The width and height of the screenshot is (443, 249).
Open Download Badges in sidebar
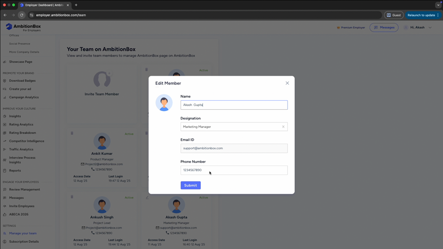[x=22, y=80]
